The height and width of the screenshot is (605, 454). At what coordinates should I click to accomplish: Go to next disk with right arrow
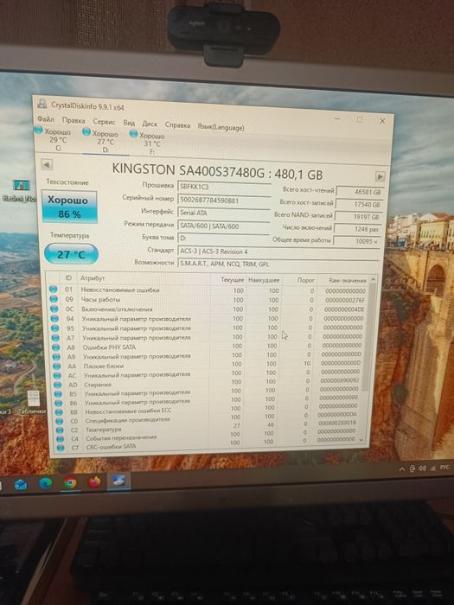pyautogui.click(x=380, y=176)
